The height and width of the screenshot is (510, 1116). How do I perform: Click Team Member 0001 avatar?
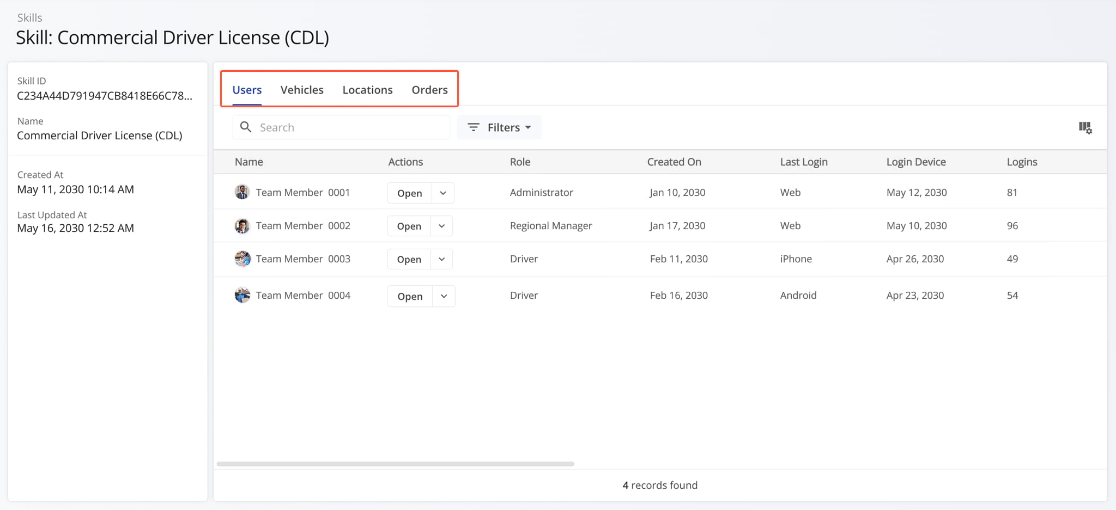242,192
